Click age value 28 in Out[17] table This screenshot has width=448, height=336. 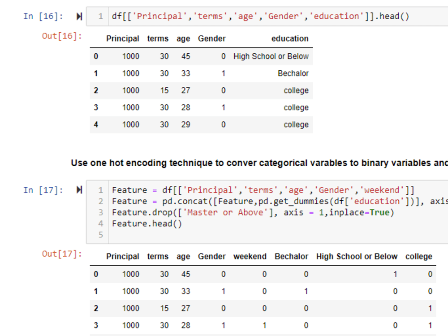(x=186, y=325)
